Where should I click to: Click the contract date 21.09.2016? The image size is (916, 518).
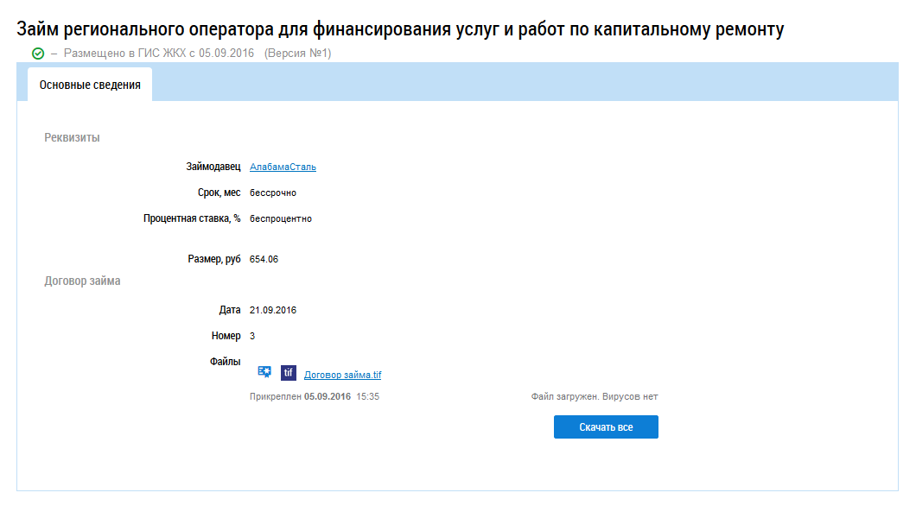pyautogui.click(x=272, y=310)
